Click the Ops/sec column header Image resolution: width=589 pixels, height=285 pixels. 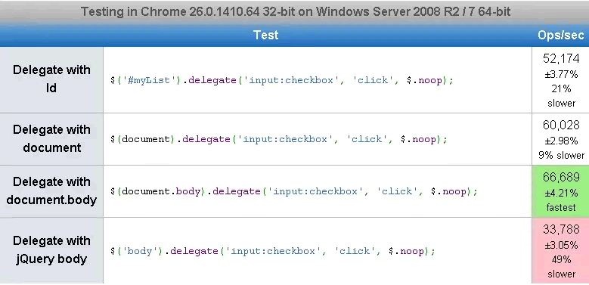coord(560,35)
